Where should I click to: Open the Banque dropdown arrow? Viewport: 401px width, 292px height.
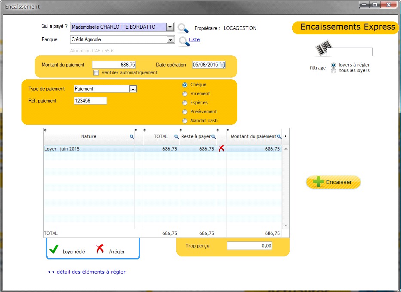(x=170, y=39)
